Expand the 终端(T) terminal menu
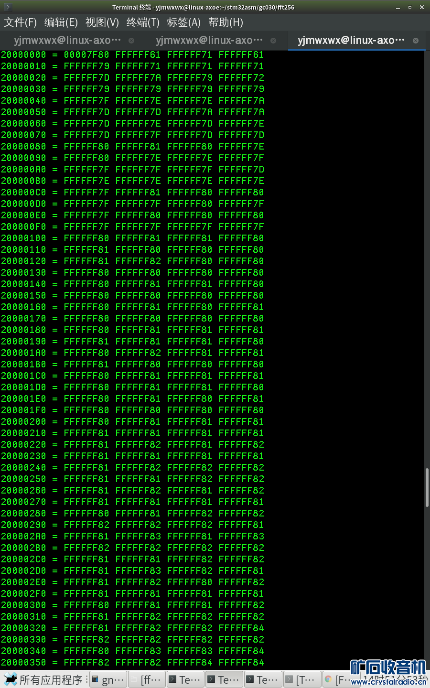The width and height of the screenshot is (430, 688). click(x=143, y=22)
